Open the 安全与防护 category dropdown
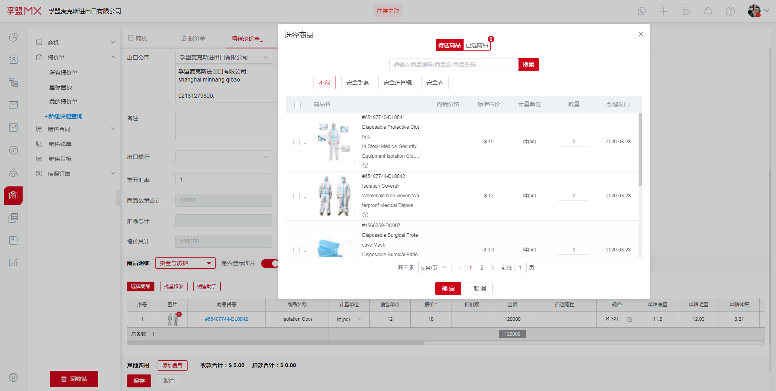Viewport: 776px width, 391px height. (185, 263)
